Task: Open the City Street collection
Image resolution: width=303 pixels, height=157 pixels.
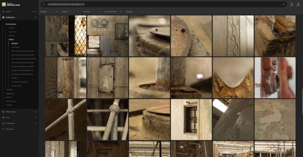Action: 16,47
